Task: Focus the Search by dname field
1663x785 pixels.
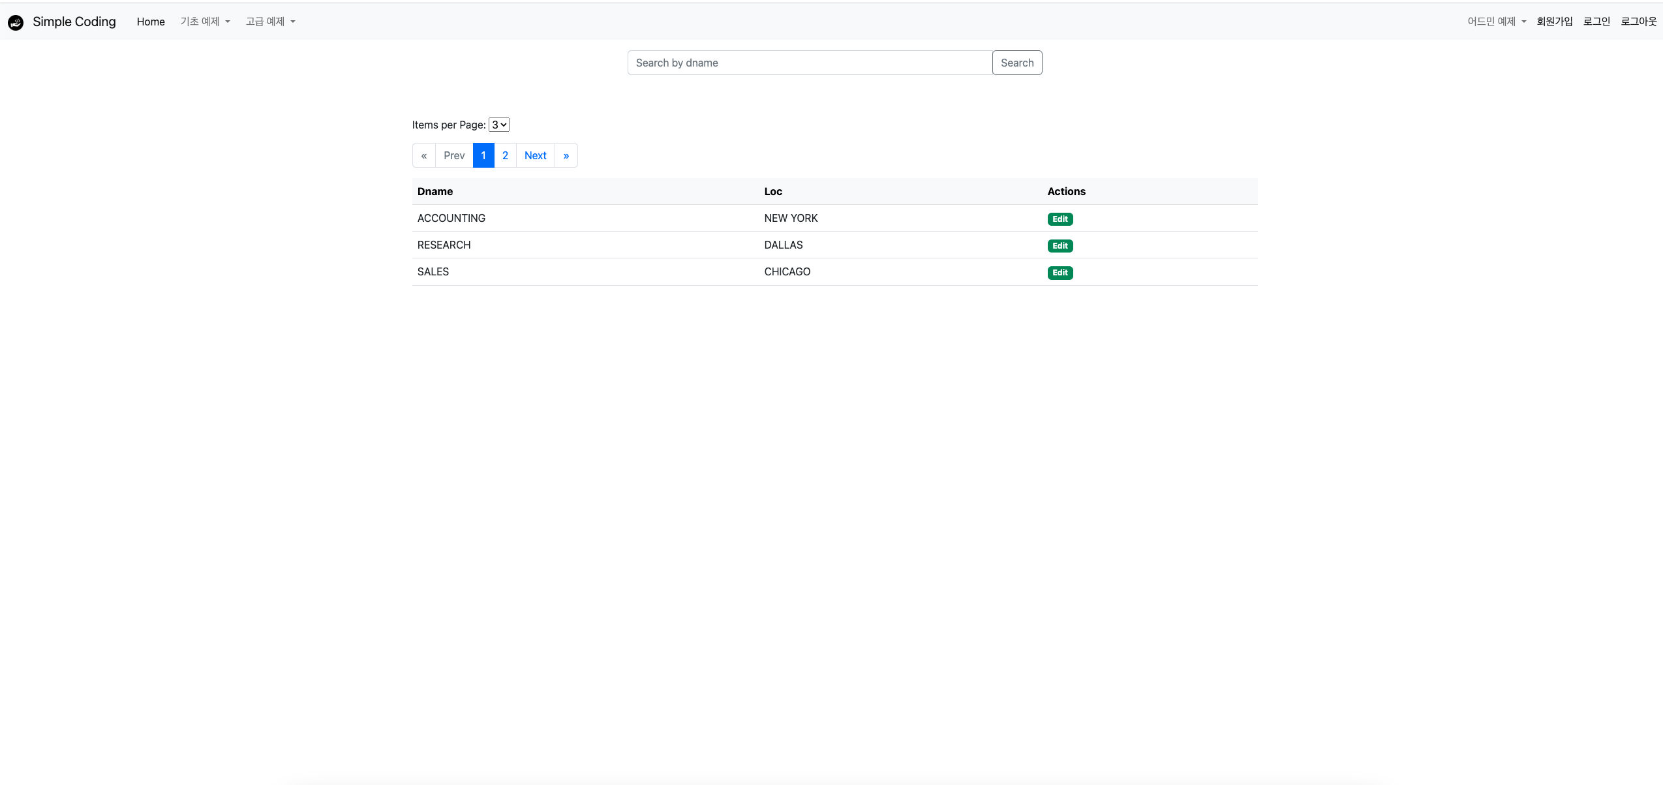Action: pyautogui.click(x=809, y=63)
